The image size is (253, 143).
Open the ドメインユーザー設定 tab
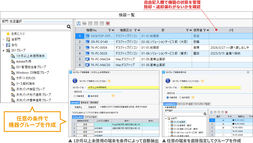click(x=185, y=104)
